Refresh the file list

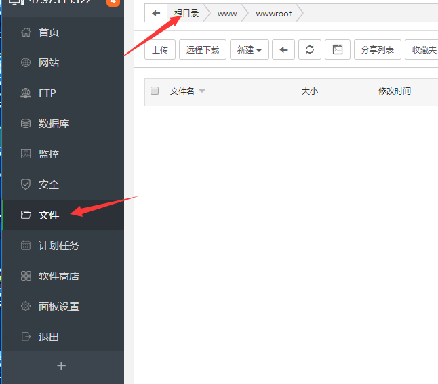click(x=310, y=49)
